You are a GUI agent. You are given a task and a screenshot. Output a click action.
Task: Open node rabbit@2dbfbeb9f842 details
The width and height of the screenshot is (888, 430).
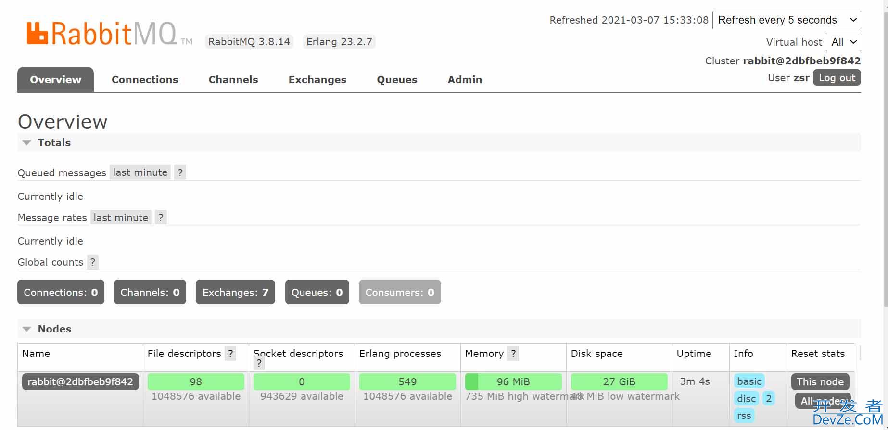[80, 382]
